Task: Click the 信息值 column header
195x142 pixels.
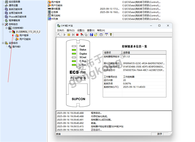Action: pyautogui.click(x=144, y=53)
